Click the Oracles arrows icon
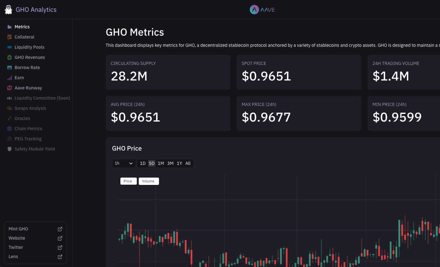The width and height of the screenshot is (440, 267). 10,119
